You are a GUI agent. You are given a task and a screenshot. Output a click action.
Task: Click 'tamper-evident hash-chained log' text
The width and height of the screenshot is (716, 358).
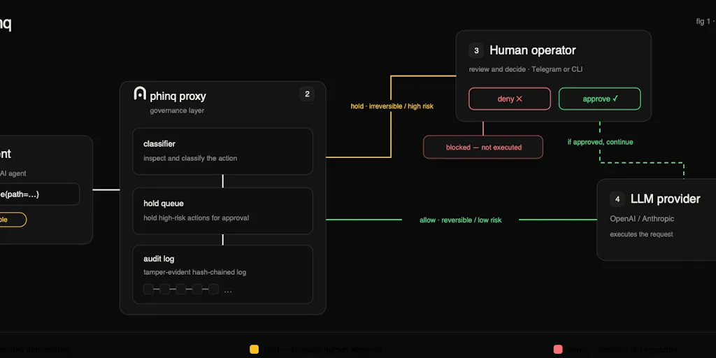[194, 272]
